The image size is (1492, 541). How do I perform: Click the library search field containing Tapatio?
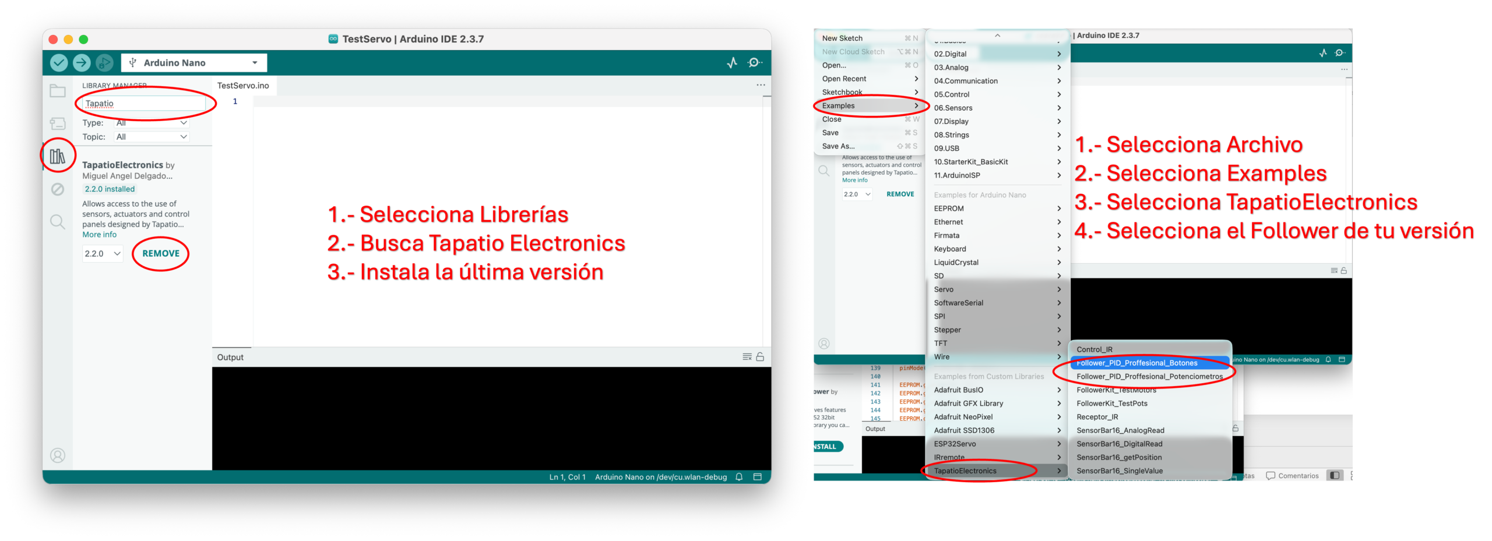tap(144, 104)
